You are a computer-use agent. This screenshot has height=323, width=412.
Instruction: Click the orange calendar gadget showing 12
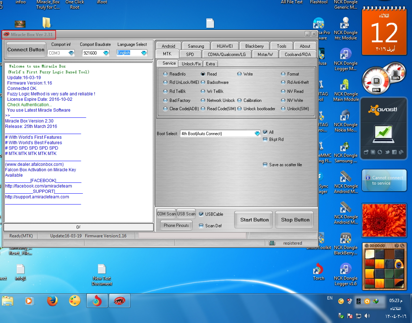point(385,31)
